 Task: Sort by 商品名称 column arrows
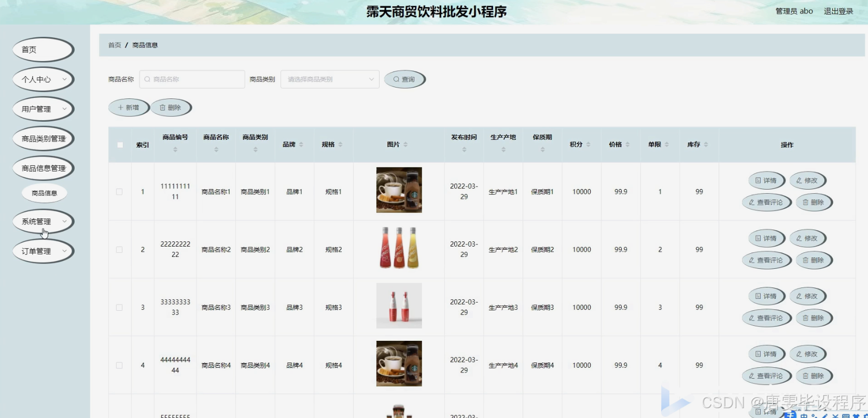[216, 150]
